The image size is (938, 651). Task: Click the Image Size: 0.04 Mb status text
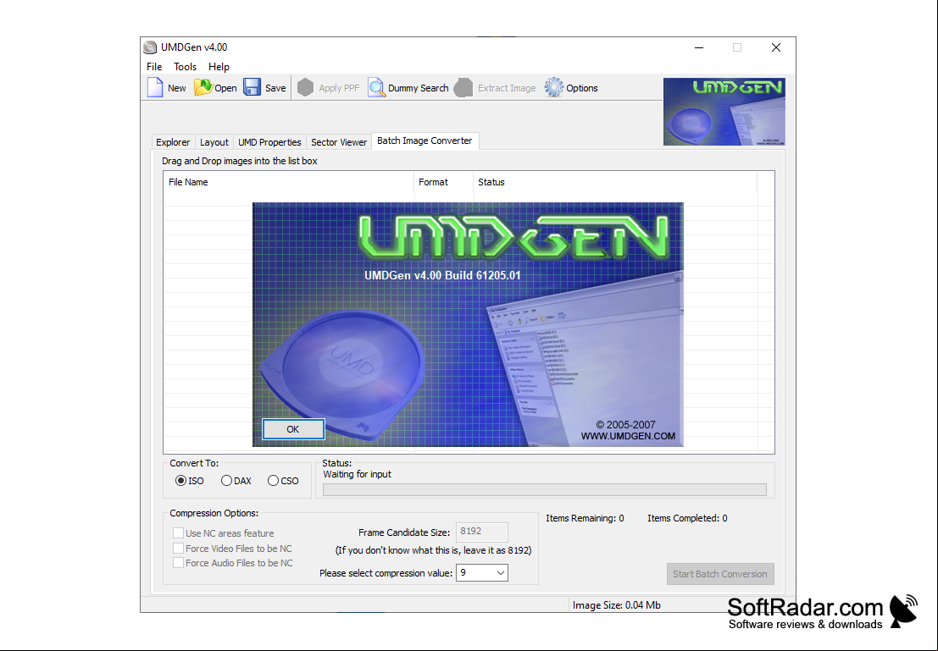point(617,605)
